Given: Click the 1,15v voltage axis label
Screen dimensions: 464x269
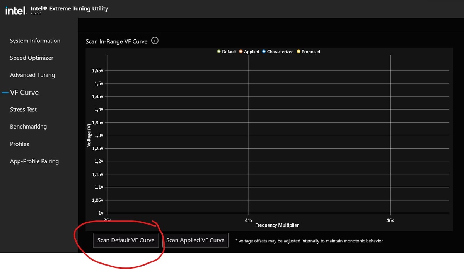Looking at the screenshot, I should (97, 174).
